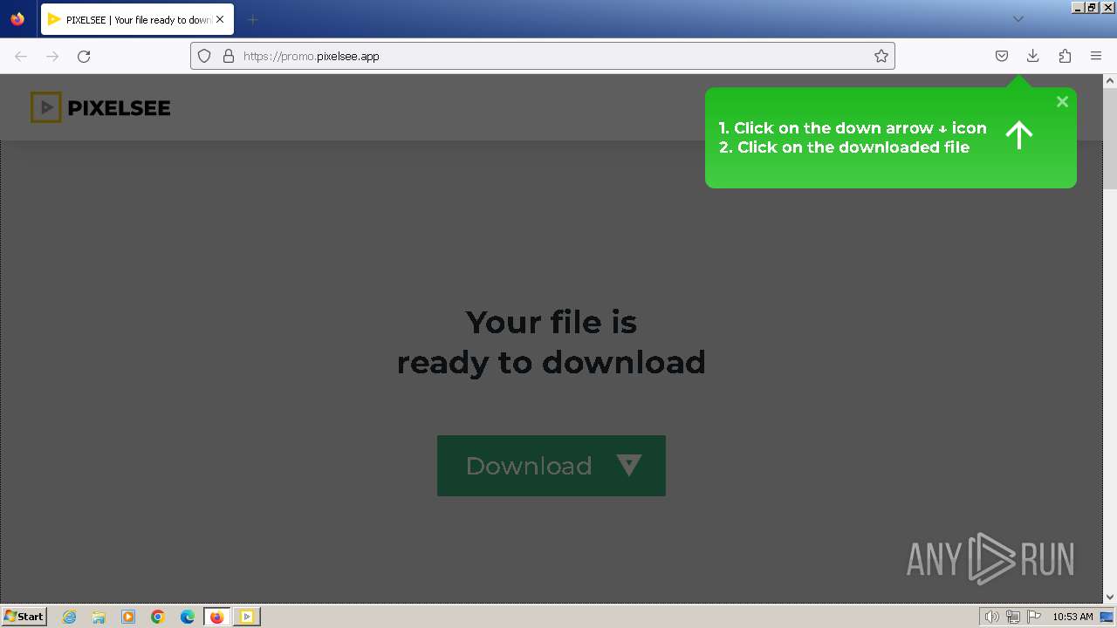Click the page scrollbar up arrow
Image resolution: width=1117 pixels, height=628 pixels.
[1110, 81]
